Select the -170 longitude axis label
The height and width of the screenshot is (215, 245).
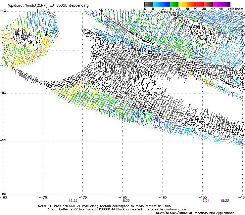click(83, 197)
